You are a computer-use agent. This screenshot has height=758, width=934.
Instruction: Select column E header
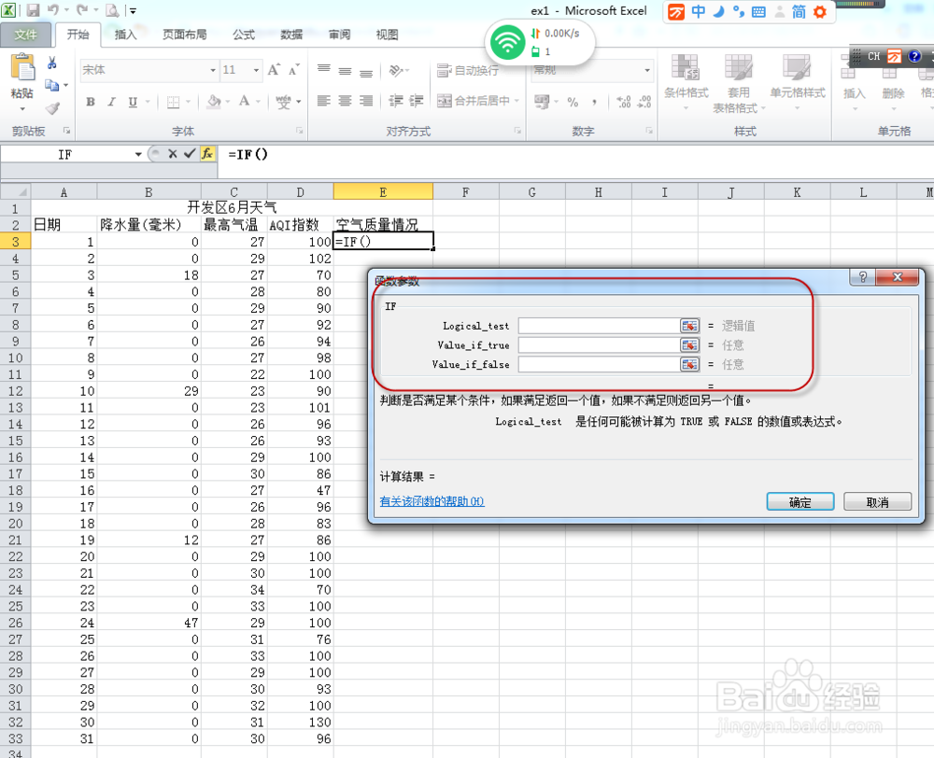[x=383, y=191]
